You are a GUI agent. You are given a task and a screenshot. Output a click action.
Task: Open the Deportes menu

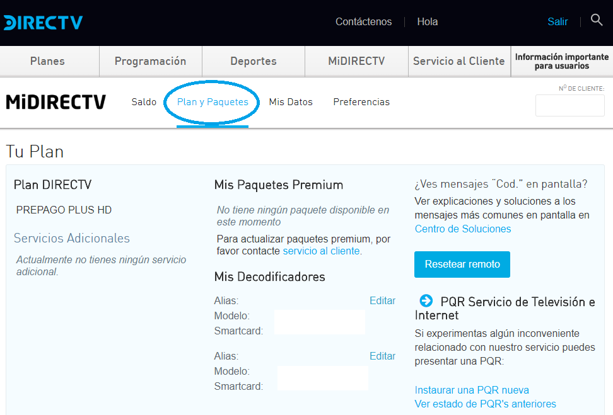tap(254, 61)
